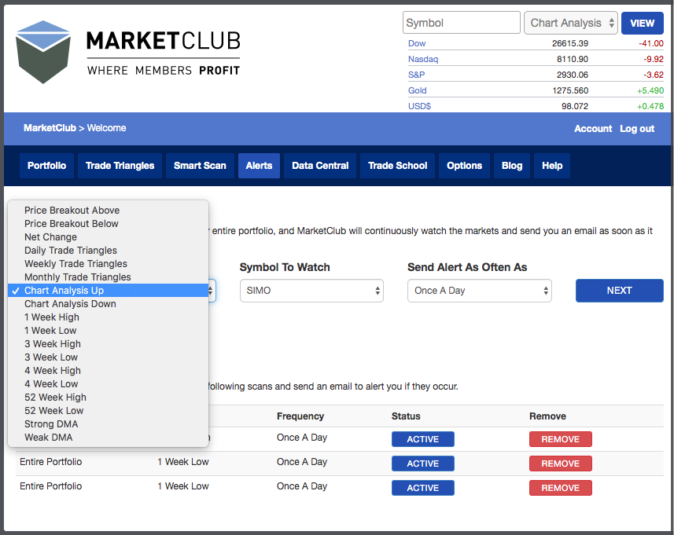Image resolution: width=674 pixels, height=535 pixels.
Task: Select Chart Analysis Down option
Action: coord(109,303)
